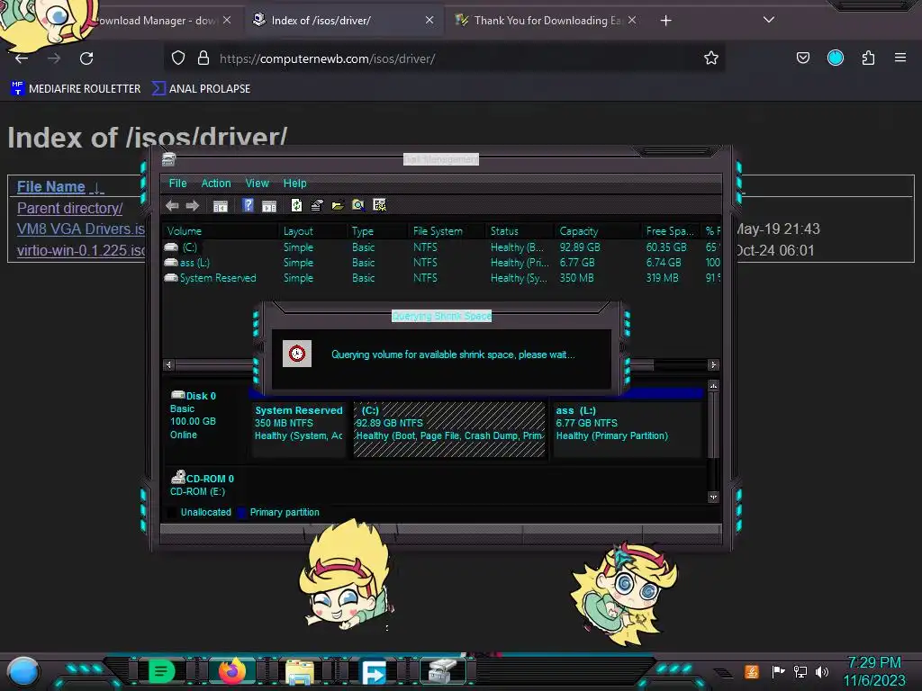Click the Disk Management taskbar icon
The height and width of the screenshot is (691, 922).
pyautogui.click(x=443, y=671)
